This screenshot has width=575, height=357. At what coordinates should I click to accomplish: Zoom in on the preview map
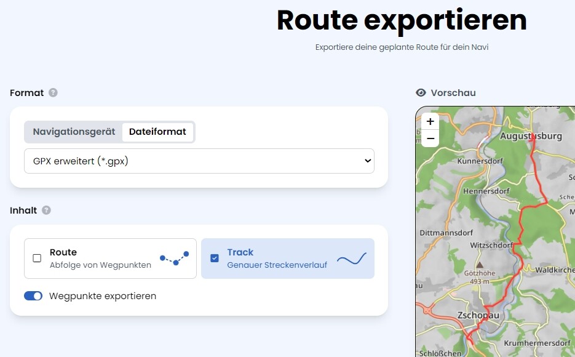pyautogui.click(x=430, y=122)
